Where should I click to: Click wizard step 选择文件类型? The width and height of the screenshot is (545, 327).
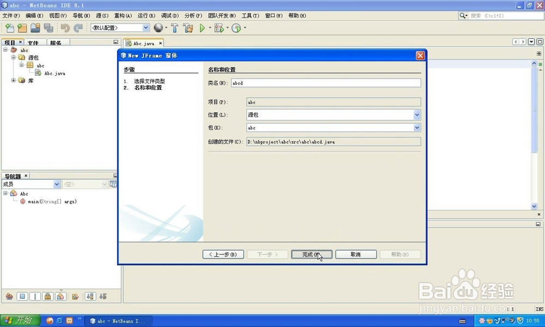pos(149,81)
